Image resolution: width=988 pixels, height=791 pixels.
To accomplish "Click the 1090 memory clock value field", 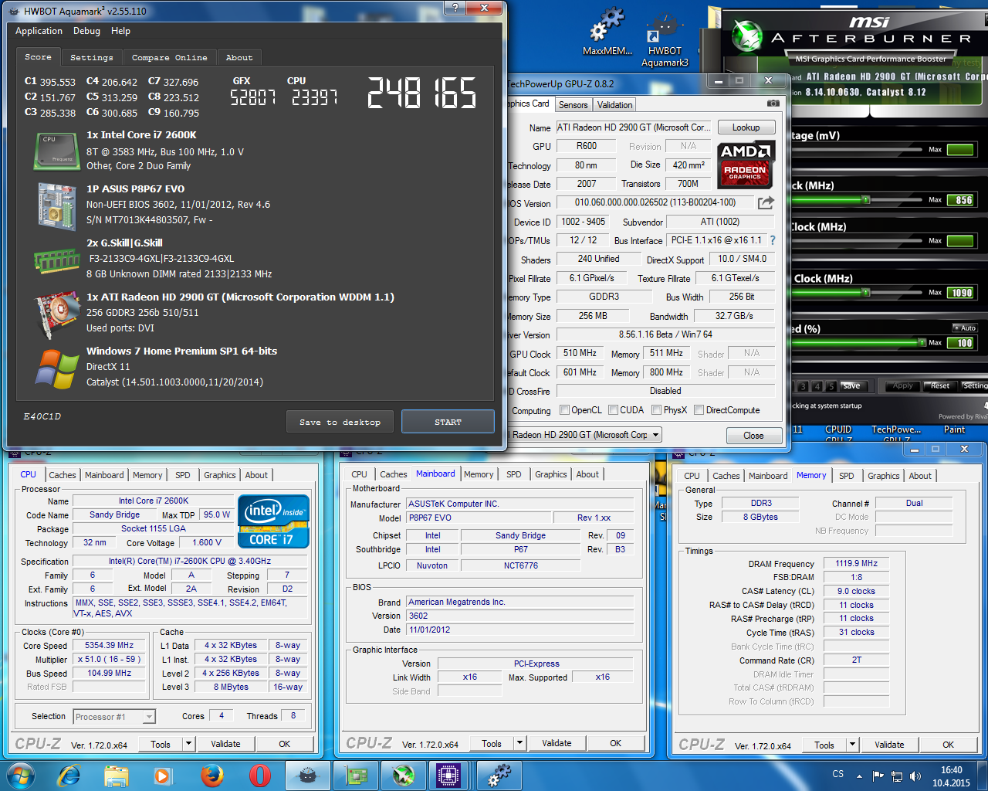I will click(x=962, y=293).
